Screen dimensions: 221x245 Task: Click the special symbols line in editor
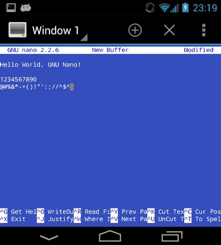35,87
